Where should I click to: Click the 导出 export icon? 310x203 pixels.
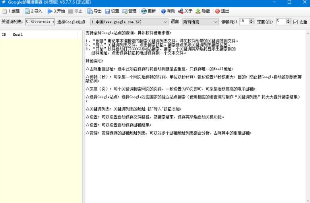[90, 11]
